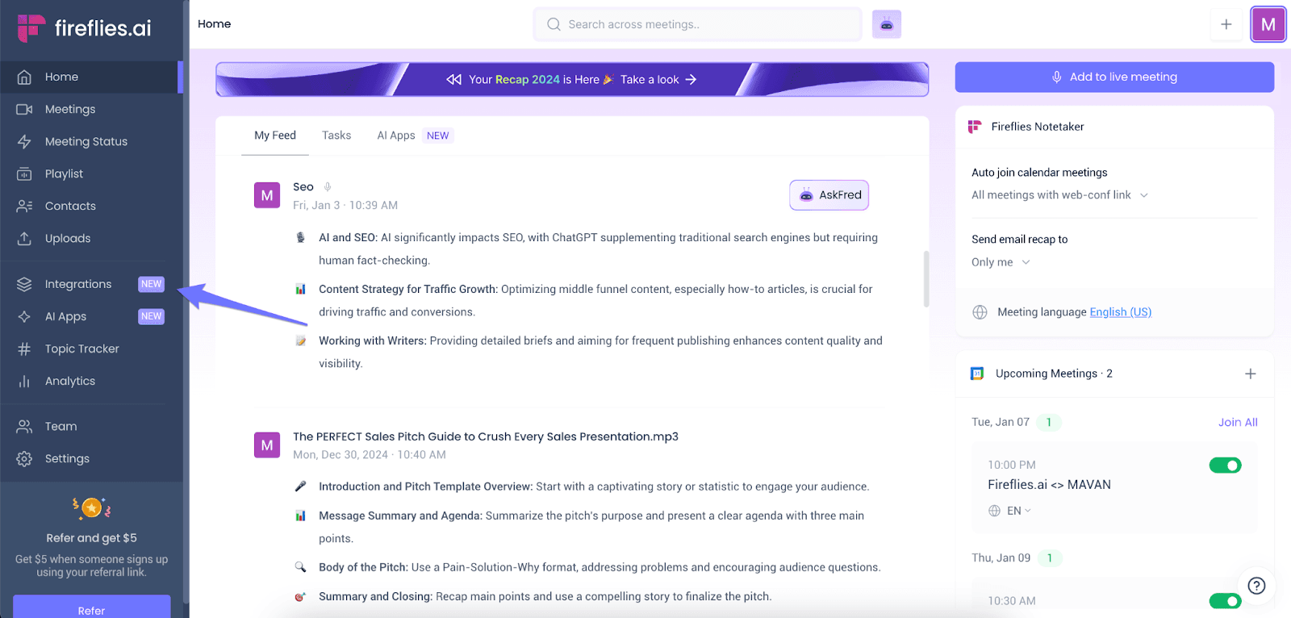Click the AskFred button
Viewport: 1291px width, 618px height.
(x=829, y=195)
